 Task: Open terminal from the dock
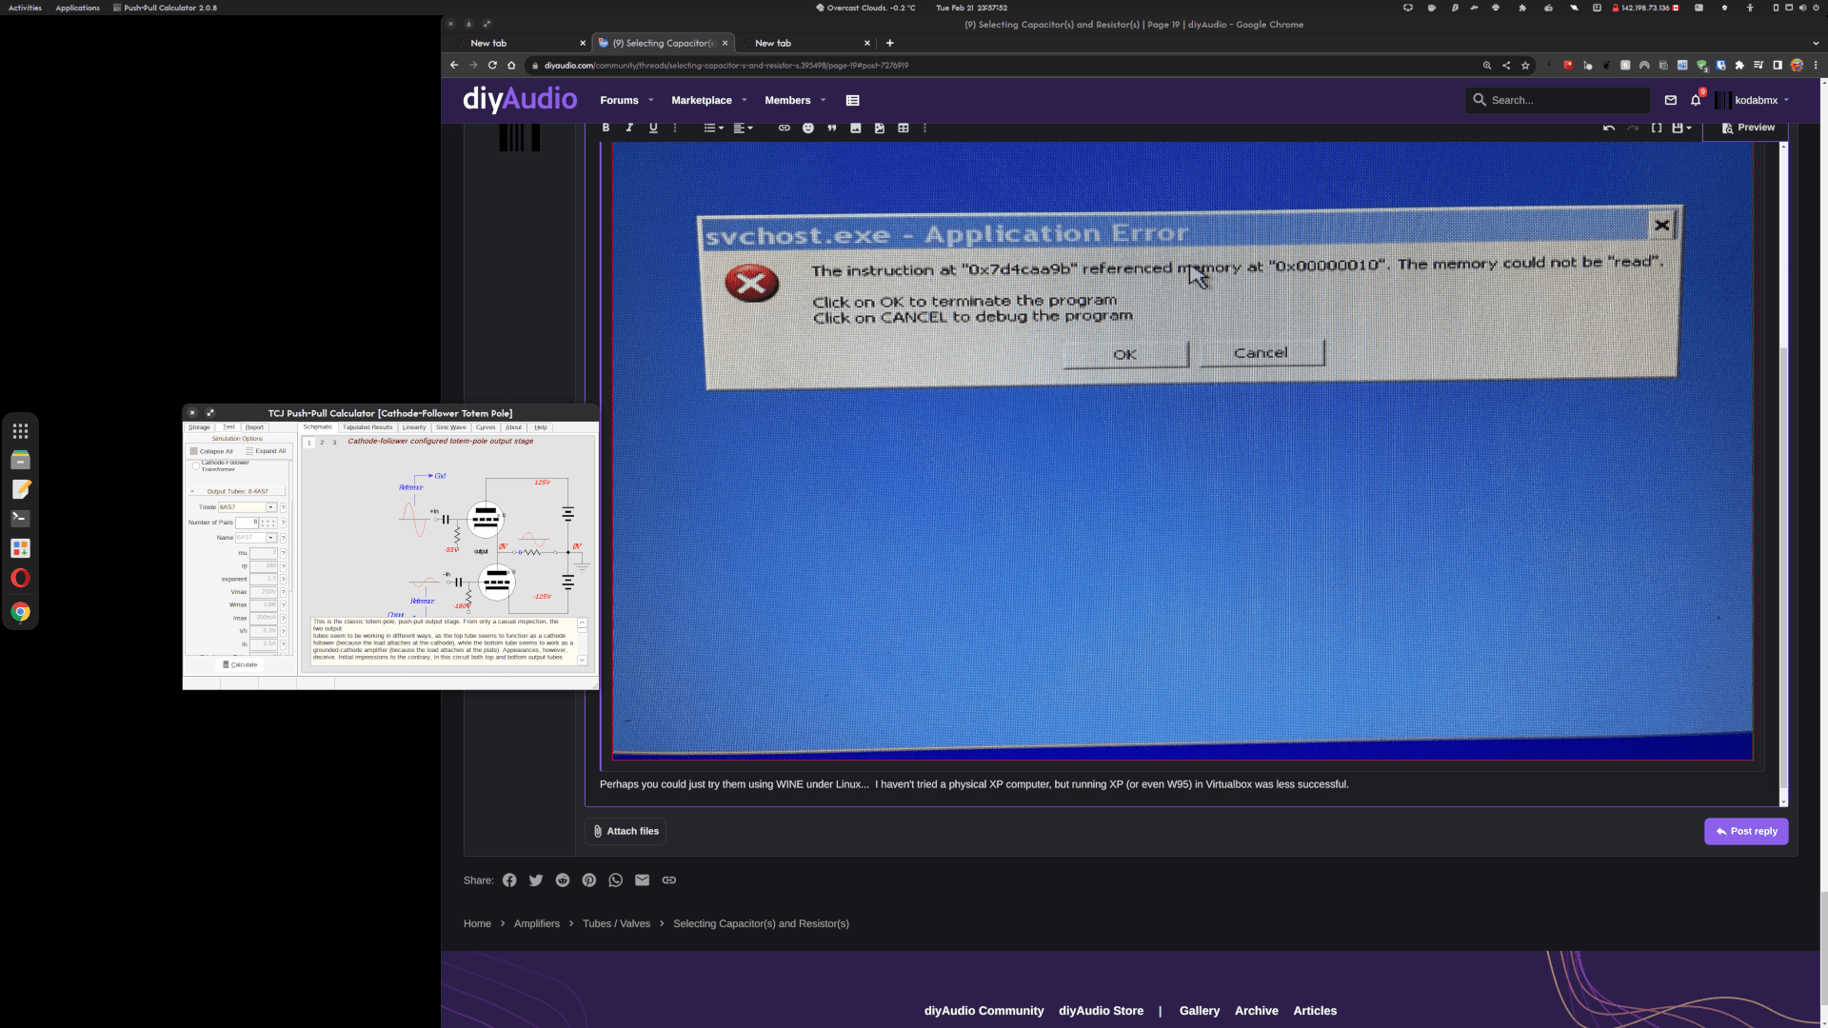tap(20, 519)
